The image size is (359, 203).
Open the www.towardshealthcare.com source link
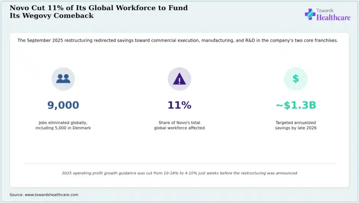coord(52,195)
